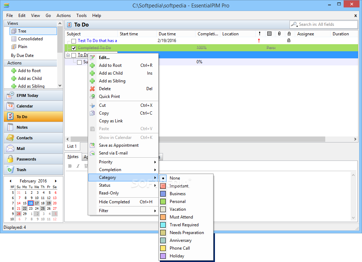Viewport: 362px width, 262px height.
Task: Expand the Completion submenu
Action: coord(123,170)
